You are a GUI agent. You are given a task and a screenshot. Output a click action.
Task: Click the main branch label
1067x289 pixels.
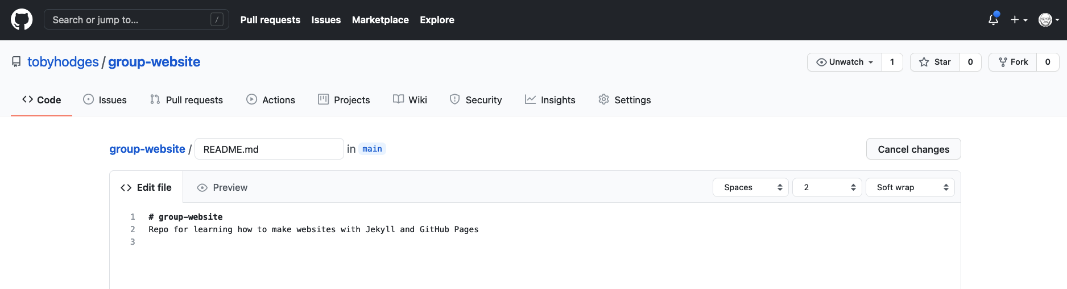tap(372, 149)
